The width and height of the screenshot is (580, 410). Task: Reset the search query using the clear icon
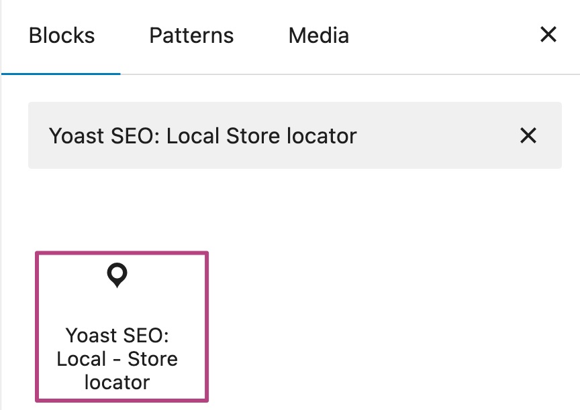528,135
